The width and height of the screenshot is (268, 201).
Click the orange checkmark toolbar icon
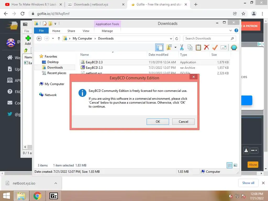[215, 47]
